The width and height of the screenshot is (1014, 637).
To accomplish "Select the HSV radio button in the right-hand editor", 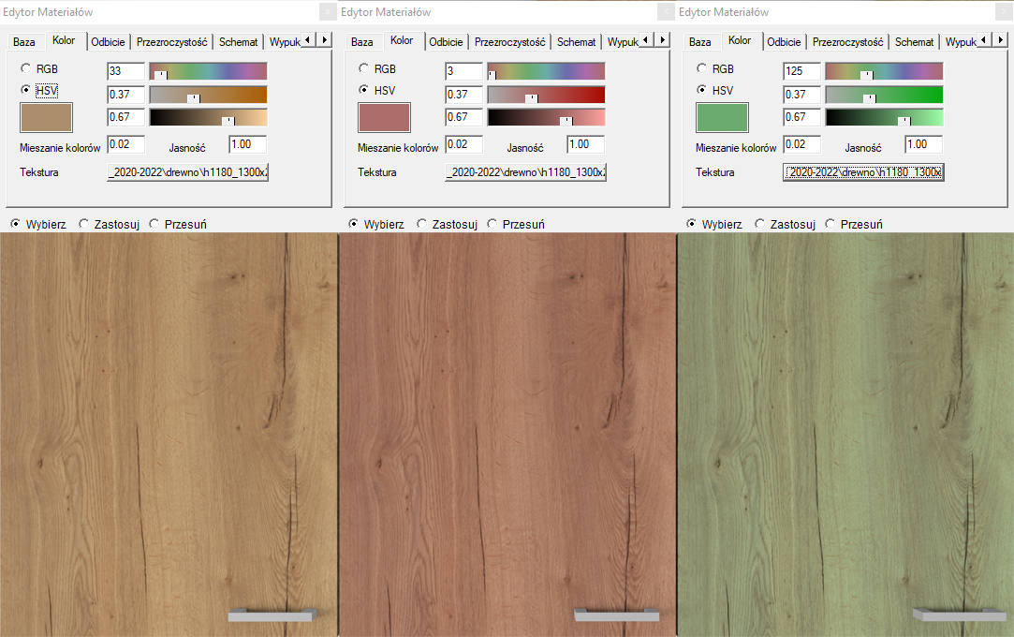I will click(701, 91).
